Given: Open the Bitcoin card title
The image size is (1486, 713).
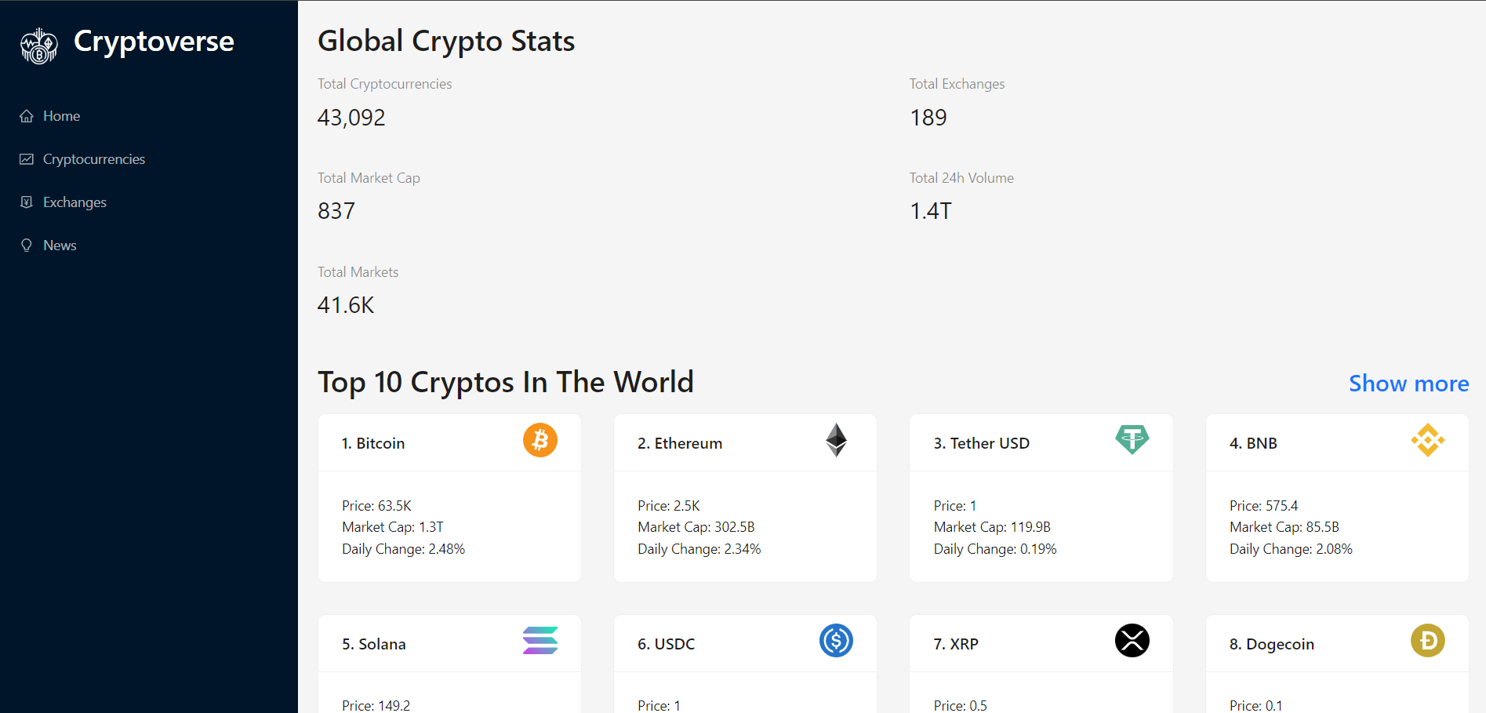Looking at the screenshot, I should click(x=373, y=443).
